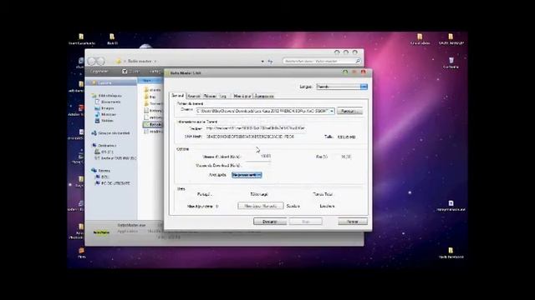
Task: Open the Langue dropdown in Ratio Master
Action: [342, 87]
